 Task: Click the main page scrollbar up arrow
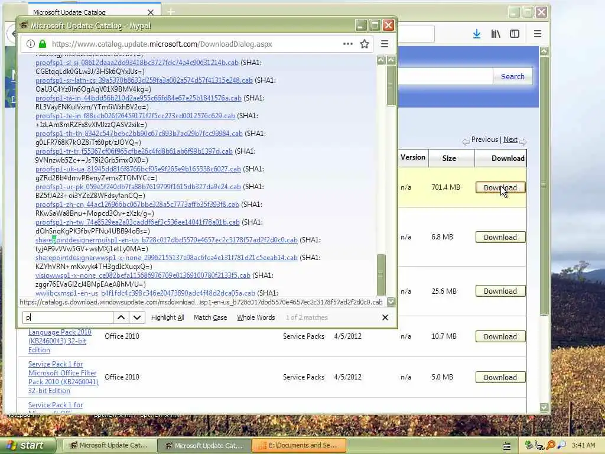(x=544, y=51)
